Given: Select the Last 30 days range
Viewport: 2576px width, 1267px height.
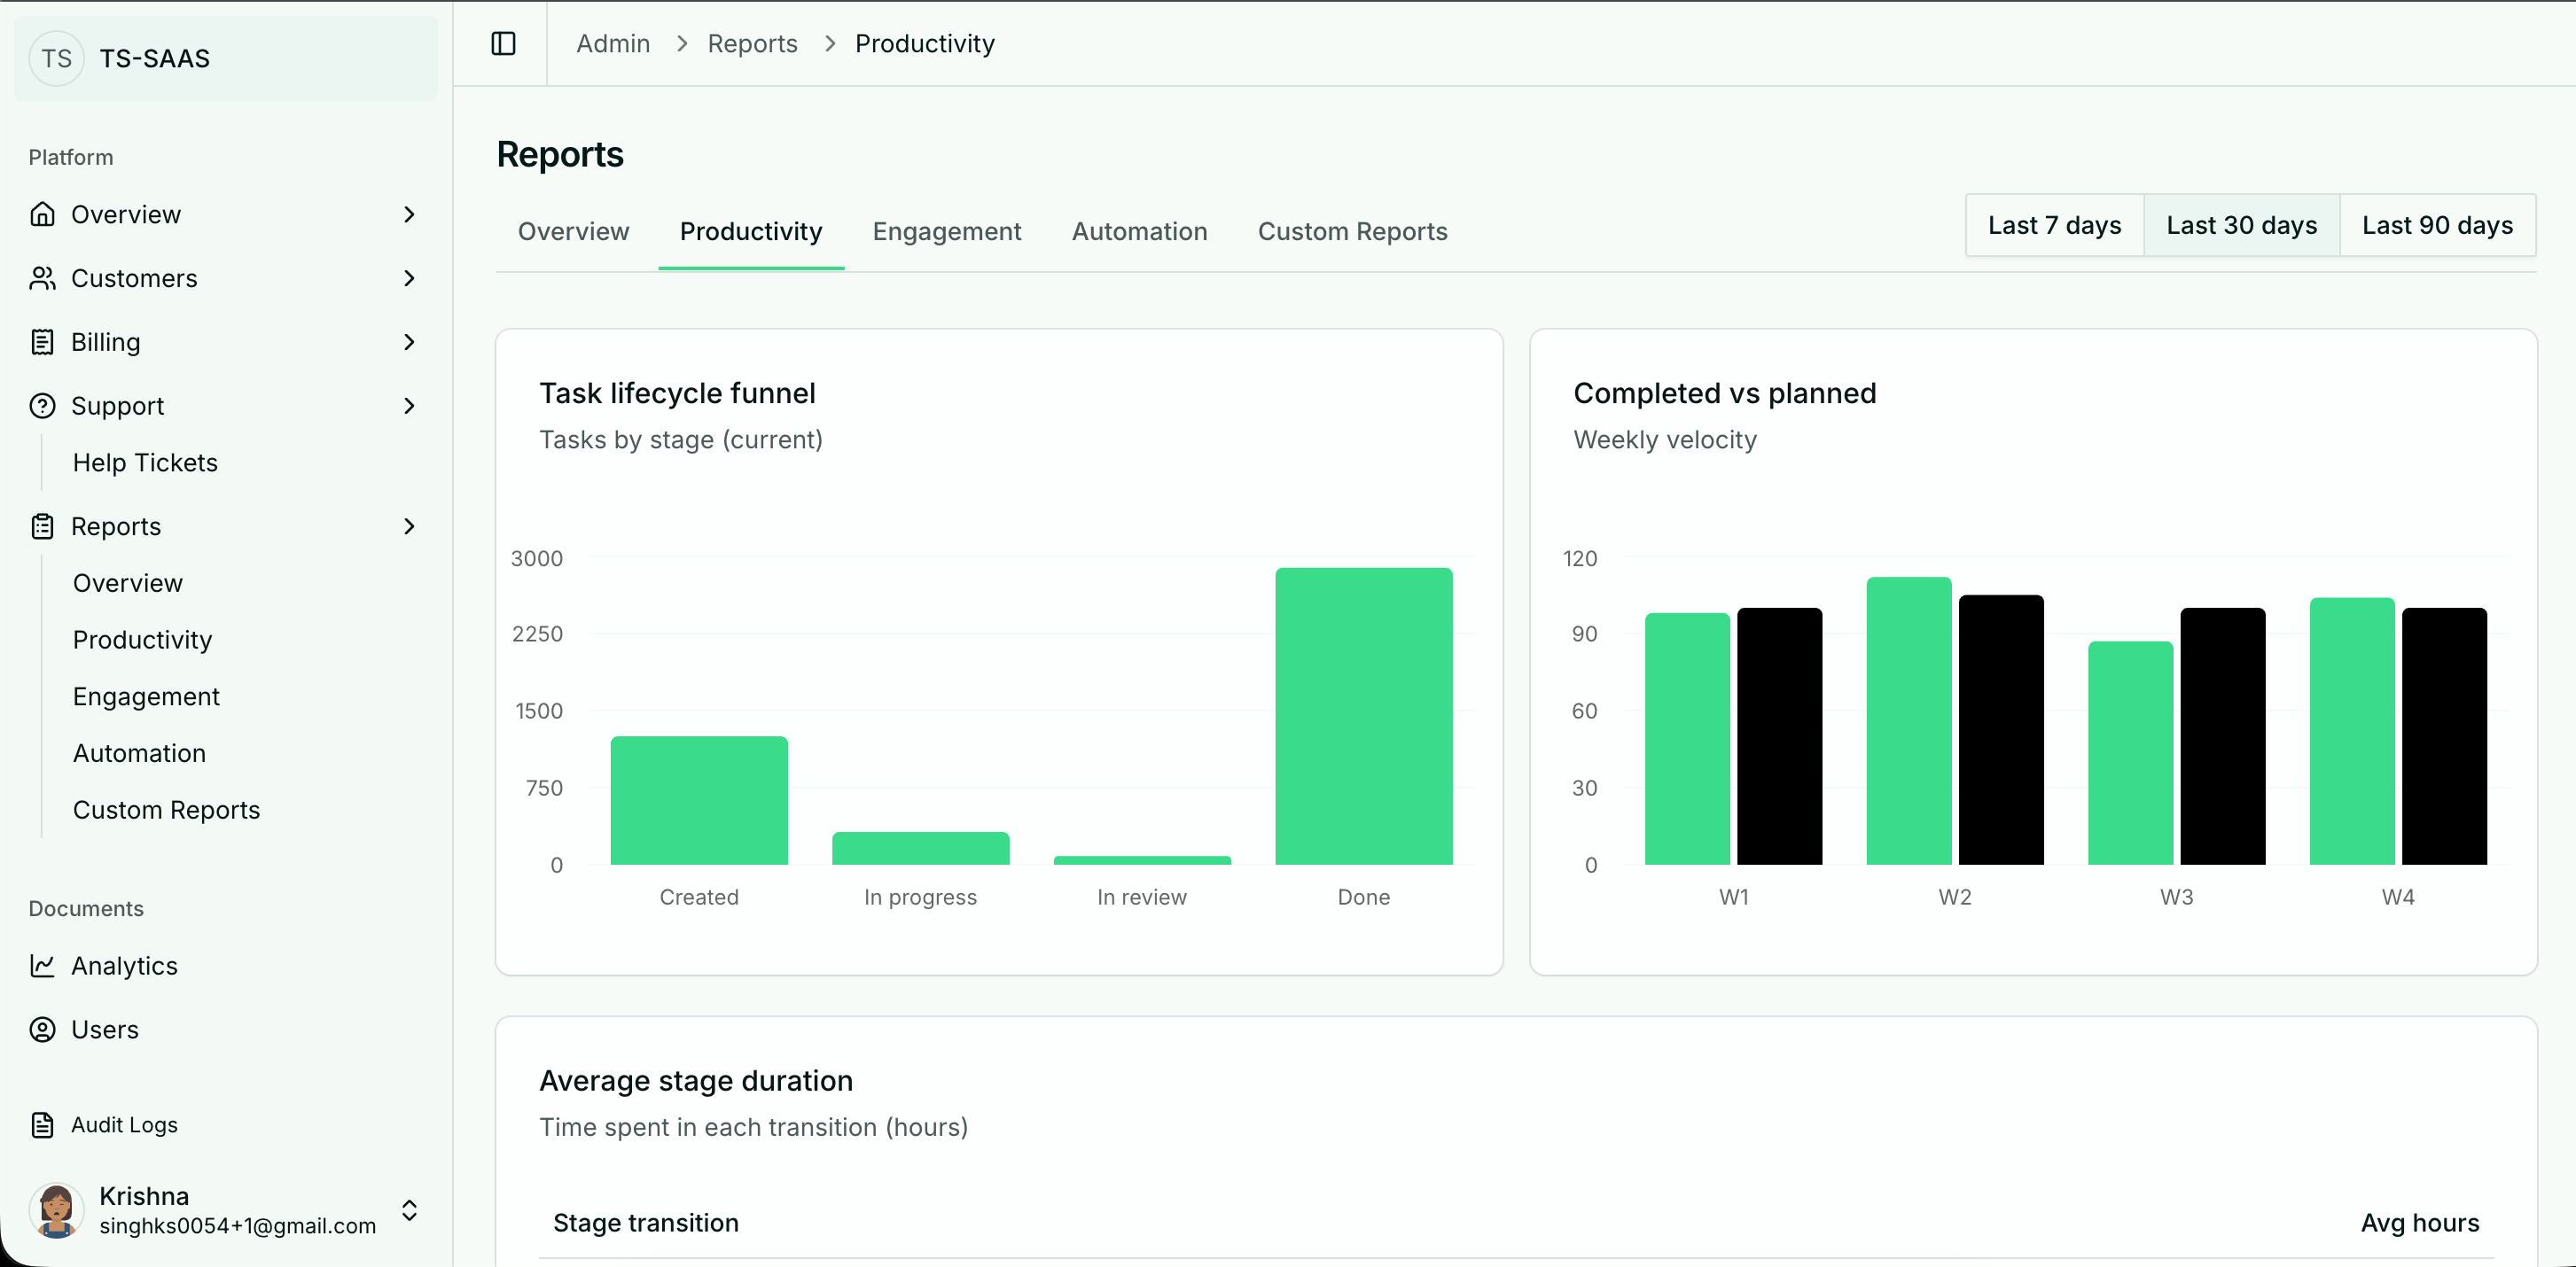Looking at the screenshot, I should 2241,225.
